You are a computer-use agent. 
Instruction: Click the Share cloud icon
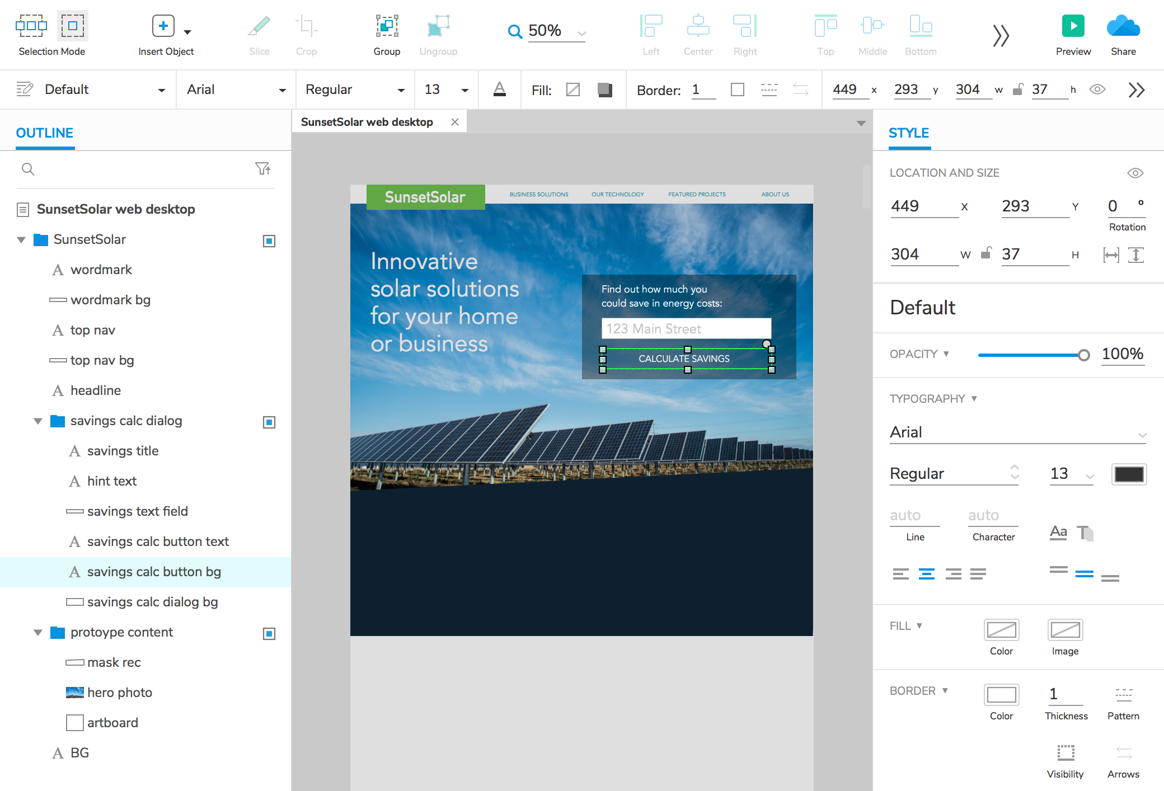coord(1123,26)
